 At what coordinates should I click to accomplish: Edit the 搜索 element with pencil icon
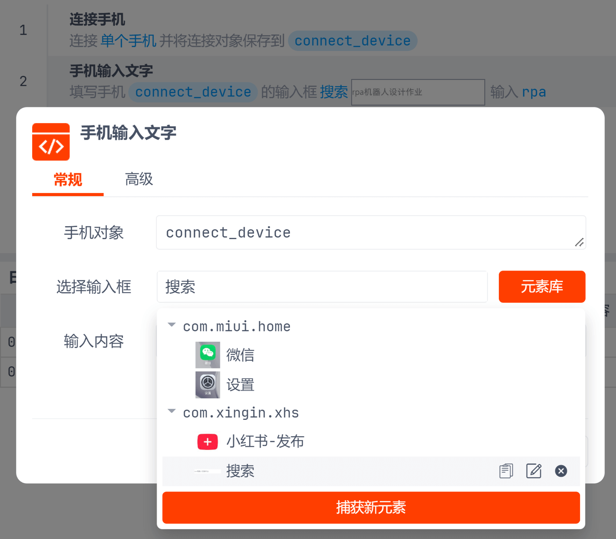[x=533, y=471]
